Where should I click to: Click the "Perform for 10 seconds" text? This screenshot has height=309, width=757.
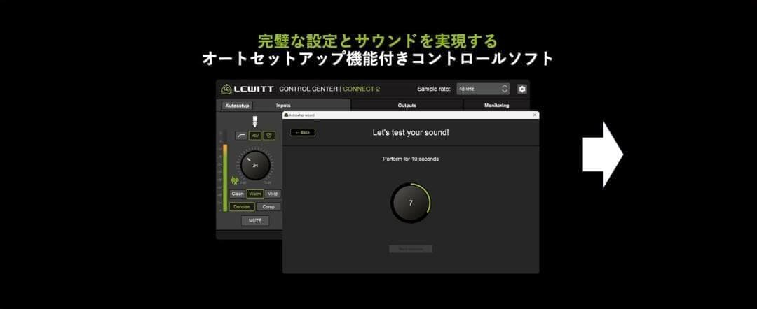tap(411, 159)
